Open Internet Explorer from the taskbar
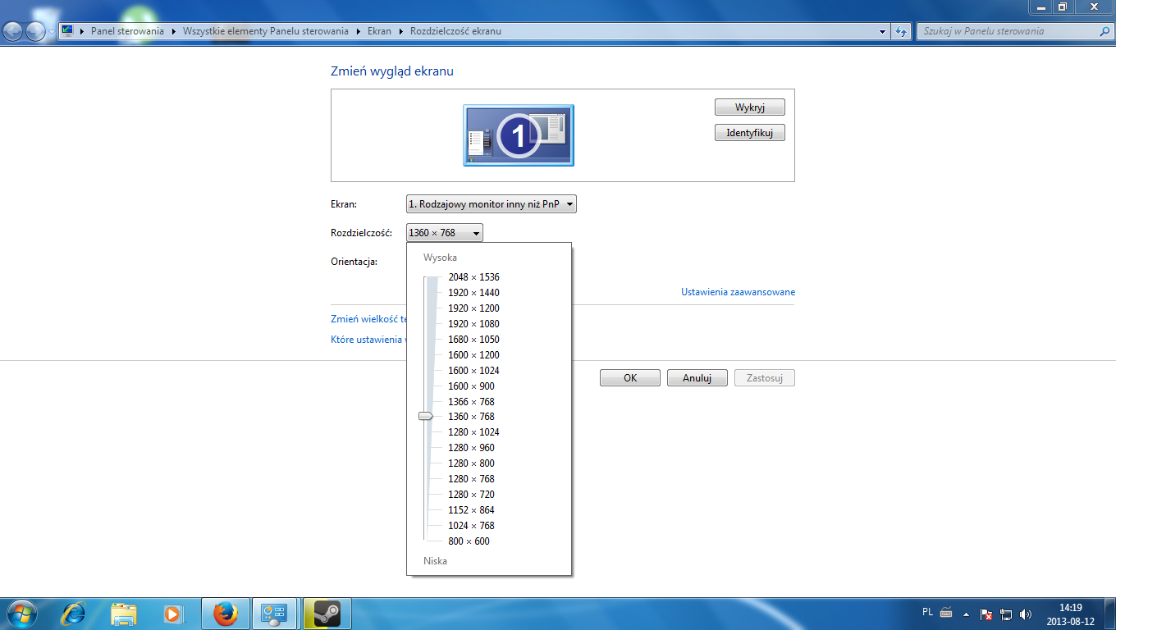 click(x=74, y=613)
